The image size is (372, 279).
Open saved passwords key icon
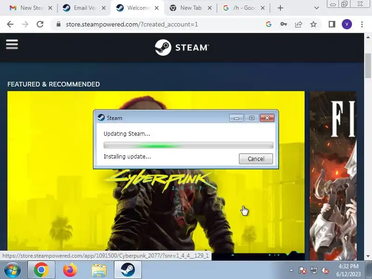pos(284,24)
